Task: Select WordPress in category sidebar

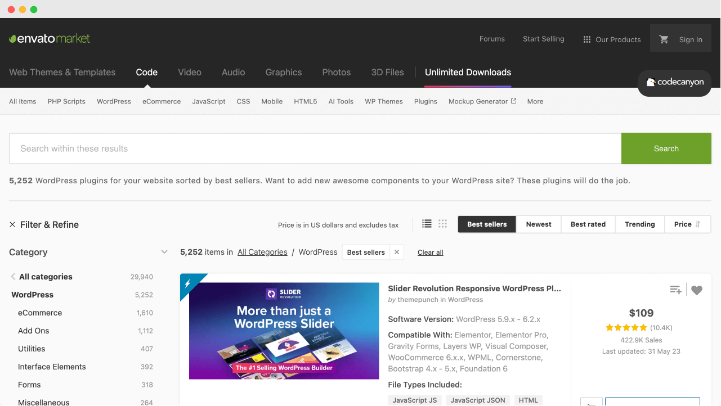Action: (33, 295)
